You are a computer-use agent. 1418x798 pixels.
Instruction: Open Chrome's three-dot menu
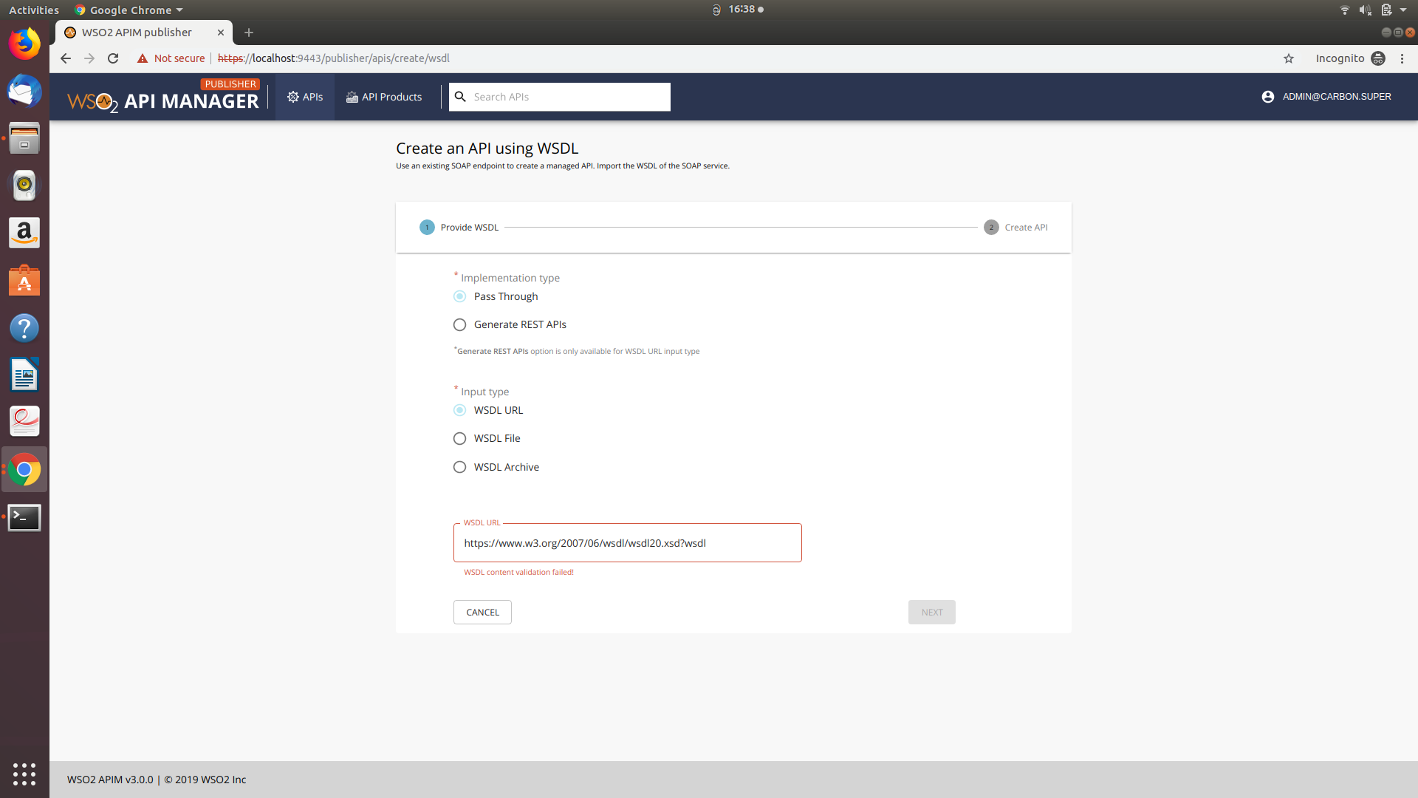coord(1402,58)
